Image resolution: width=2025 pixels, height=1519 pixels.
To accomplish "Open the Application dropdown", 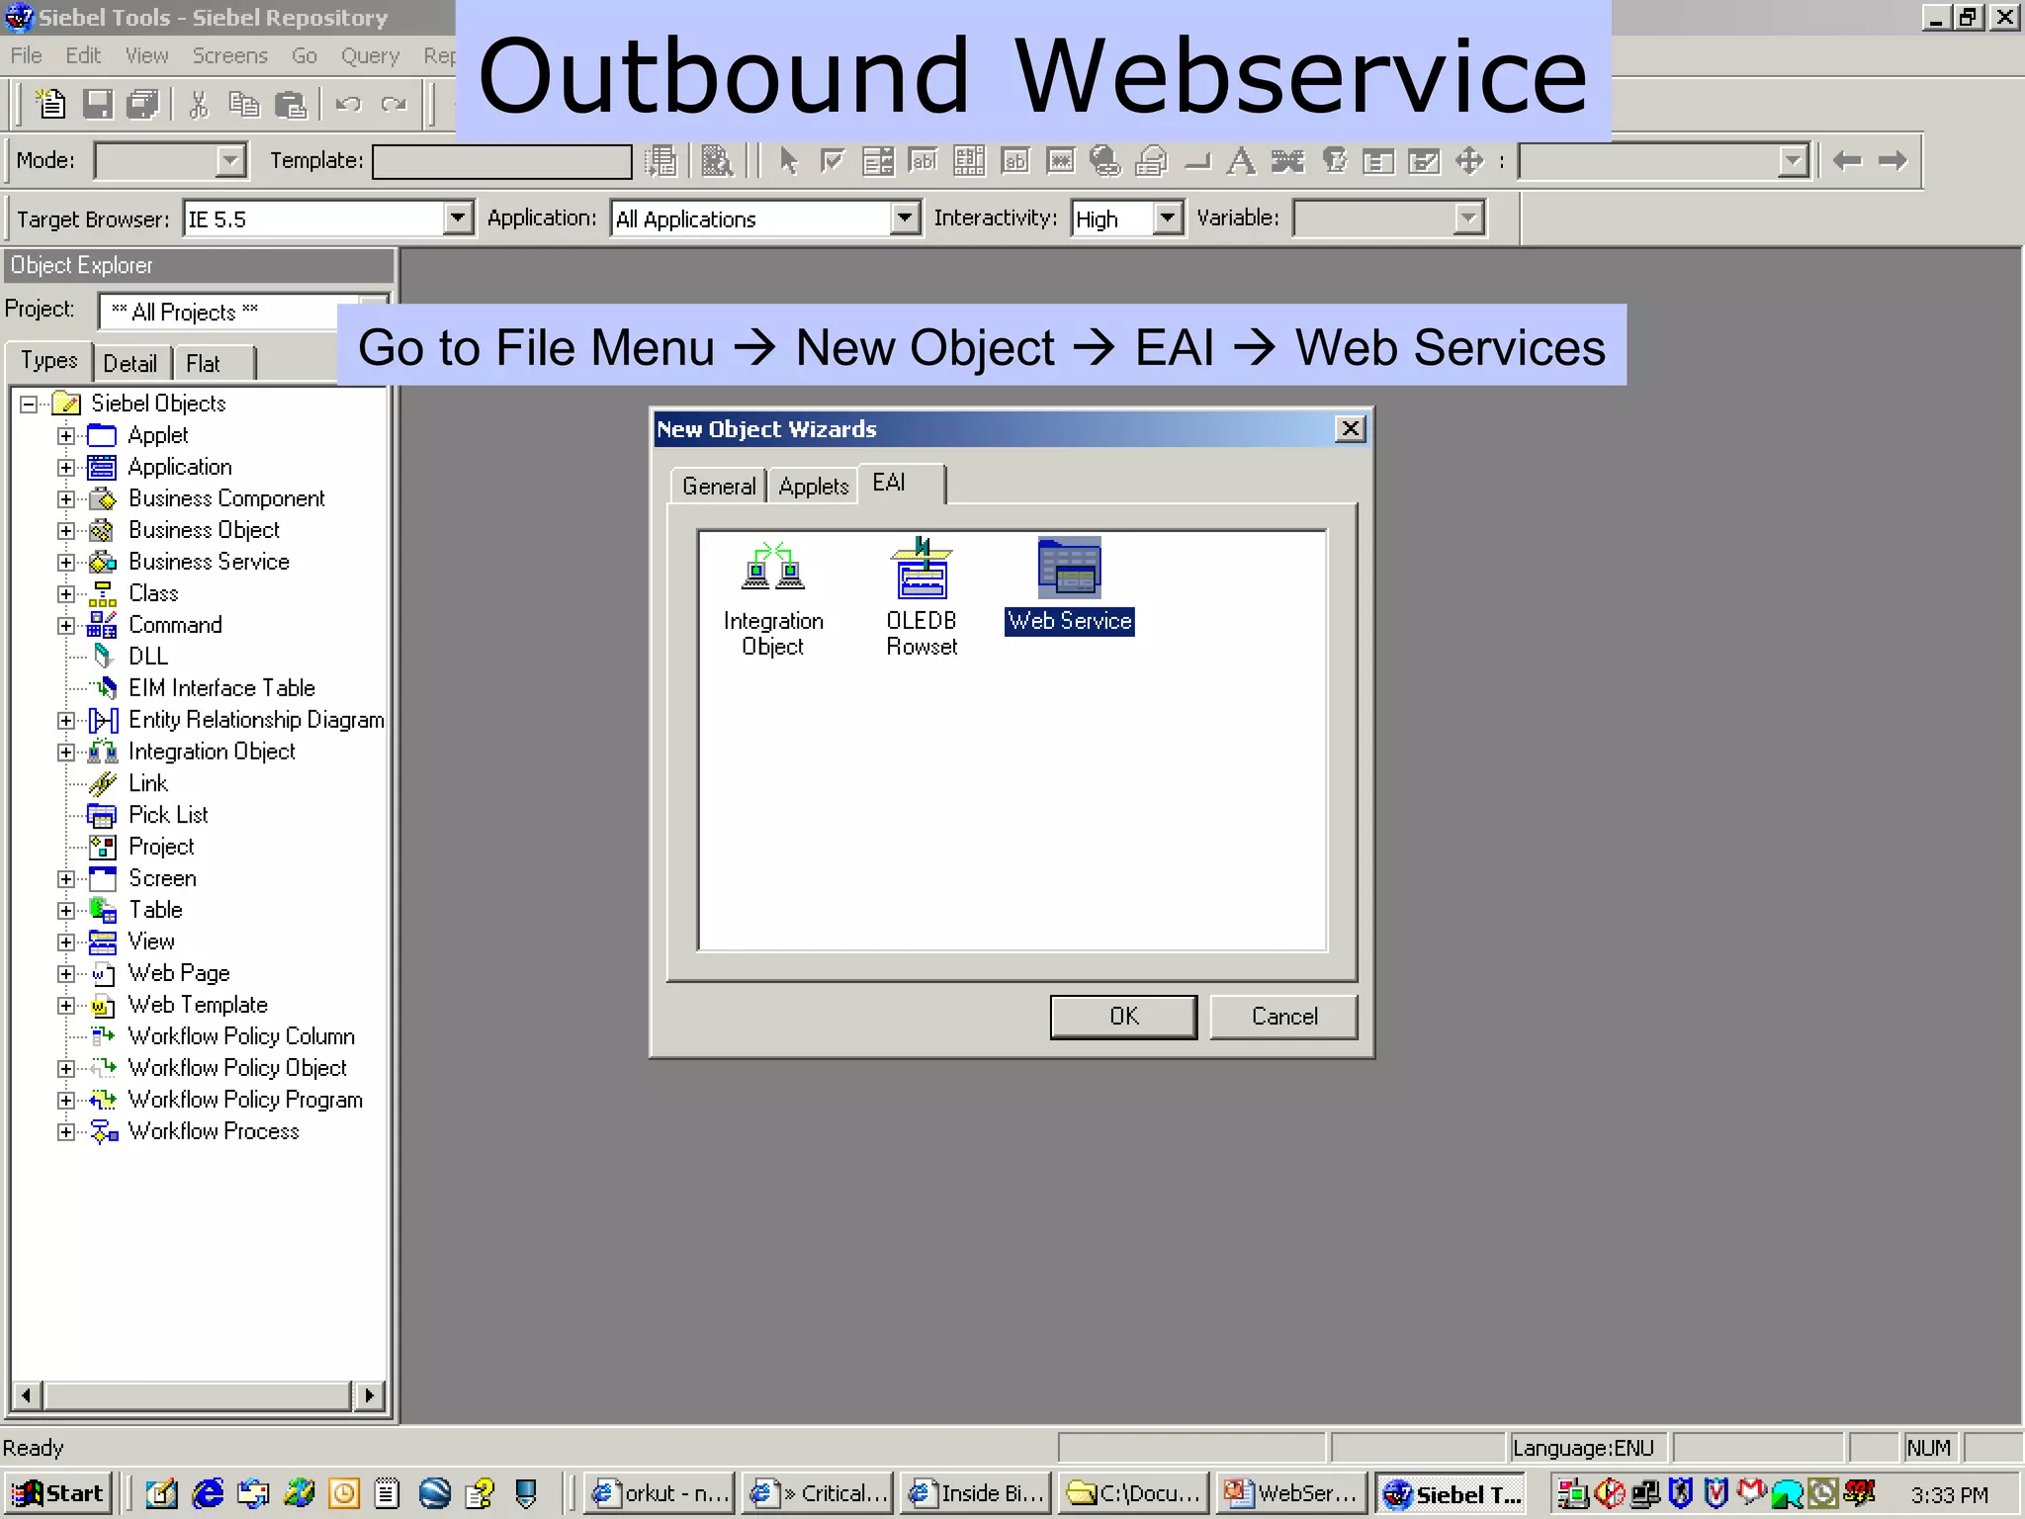I will [x=905, y=218].
